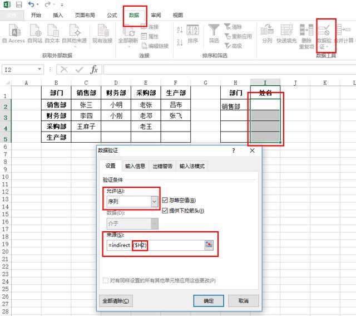Click the 取消 button in the dialog

click(x=243, y=300)
